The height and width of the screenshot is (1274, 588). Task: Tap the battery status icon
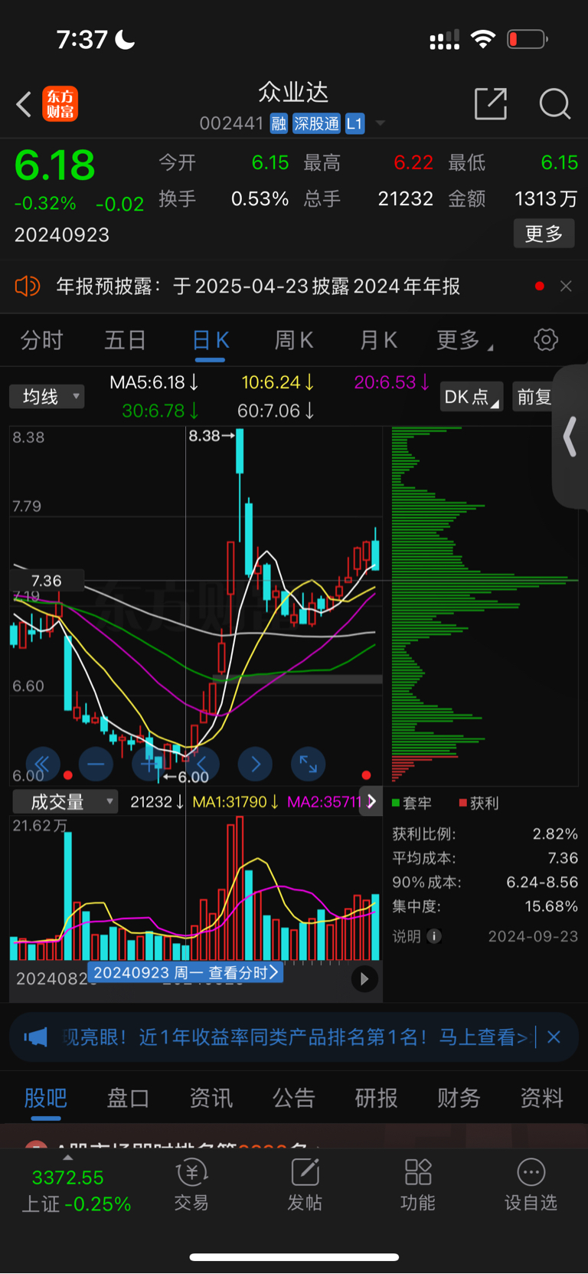point(528,39)
